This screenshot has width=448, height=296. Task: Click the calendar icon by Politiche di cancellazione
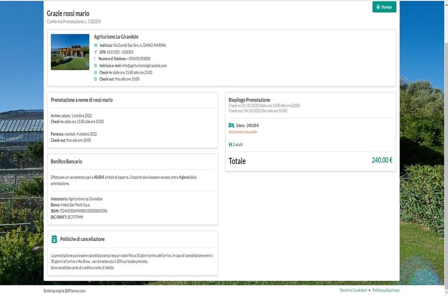[54, 239]
